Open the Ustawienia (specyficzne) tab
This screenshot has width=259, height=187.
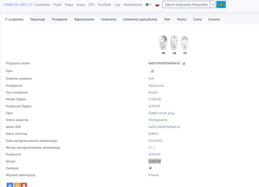(140, 19)
